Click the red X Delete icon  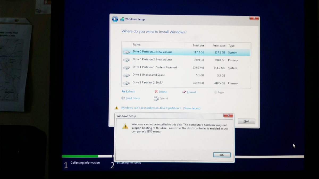[x=156, y=91]
